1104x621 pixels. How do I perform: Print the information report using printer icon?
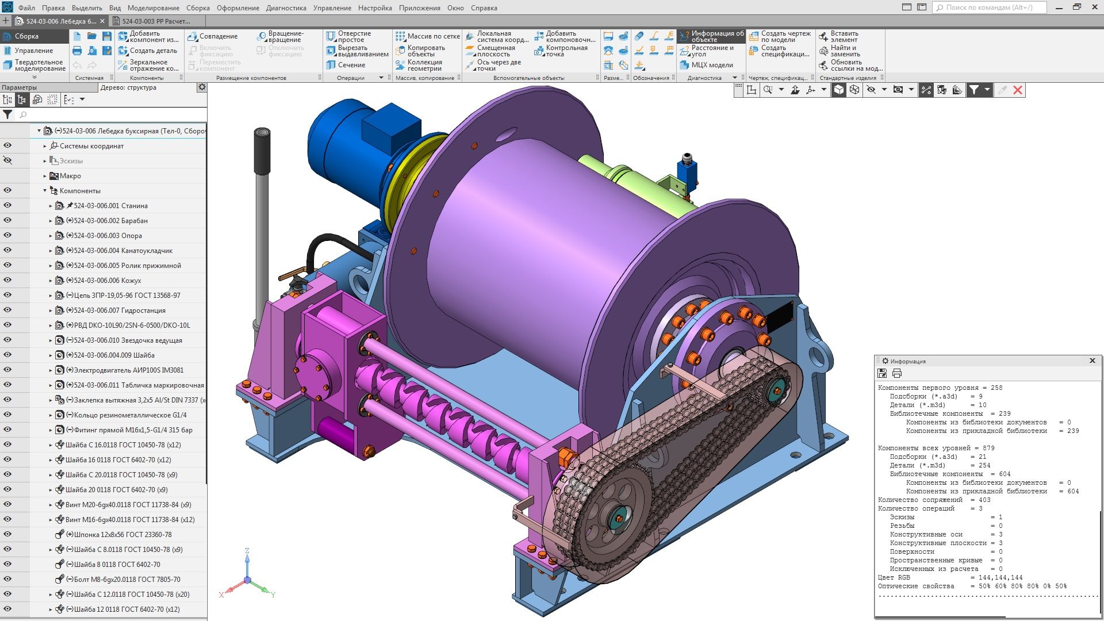point(896,374)
